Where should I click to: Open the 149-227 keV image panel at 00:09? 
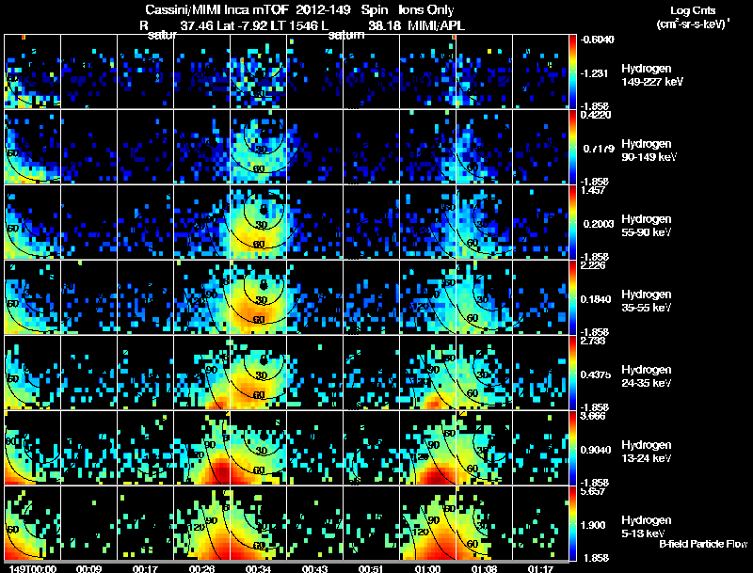(x=88, y=72)
